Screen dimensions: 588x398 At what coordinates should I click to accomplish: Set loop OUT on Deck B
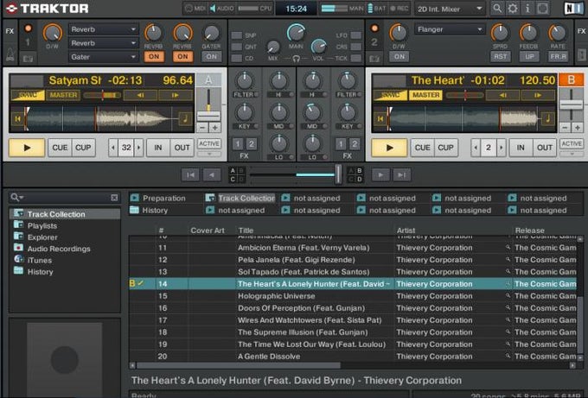[545, 148]
